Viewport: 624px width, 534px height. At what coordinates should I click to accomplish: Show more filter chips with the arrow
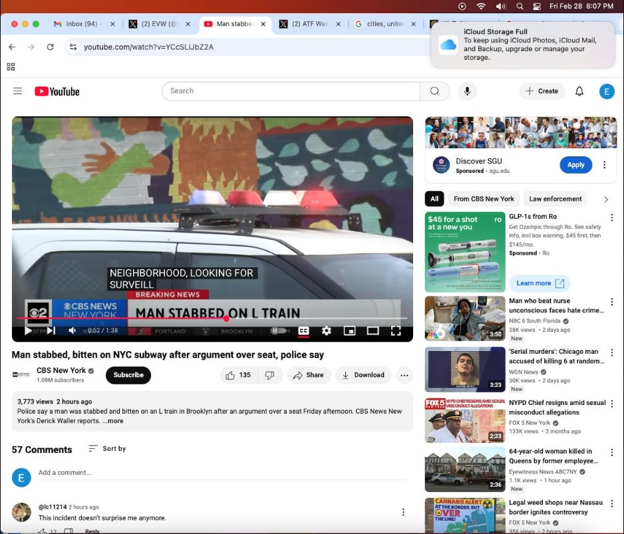(x=605, y=200)
